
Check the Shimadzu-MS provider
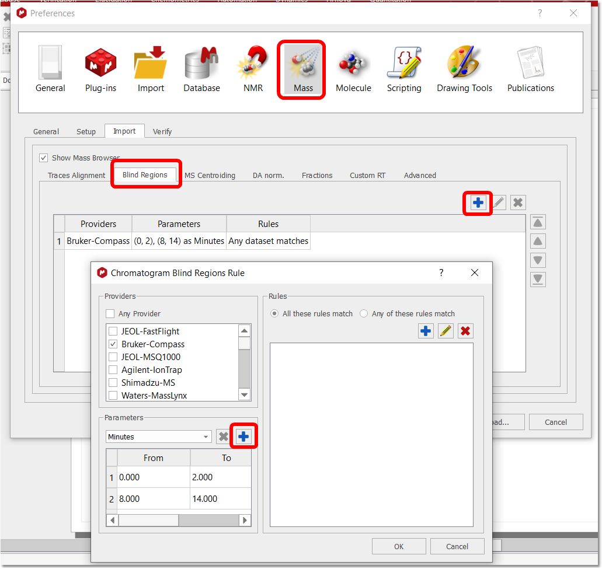pos(113,383)
